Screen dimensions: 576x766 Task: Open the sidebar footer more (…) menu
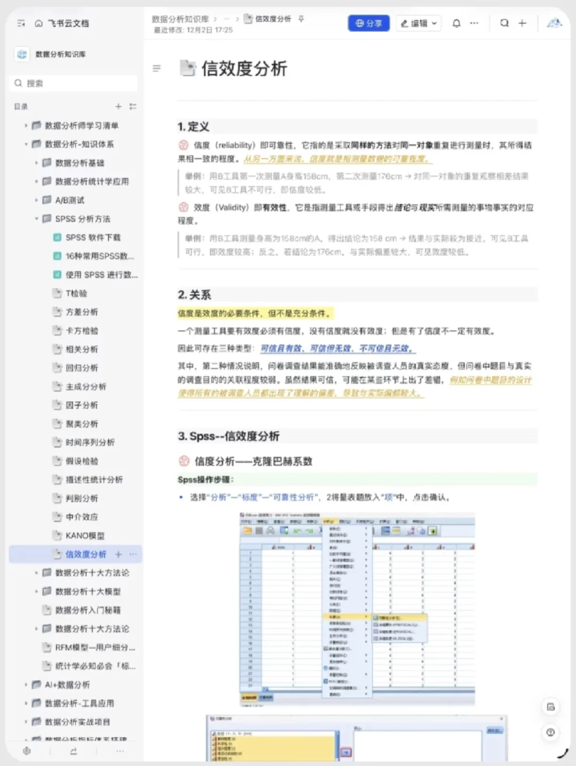point(120,751)
